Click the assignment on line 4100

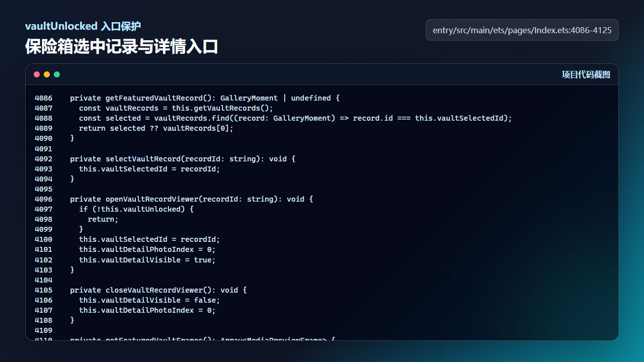149,239
